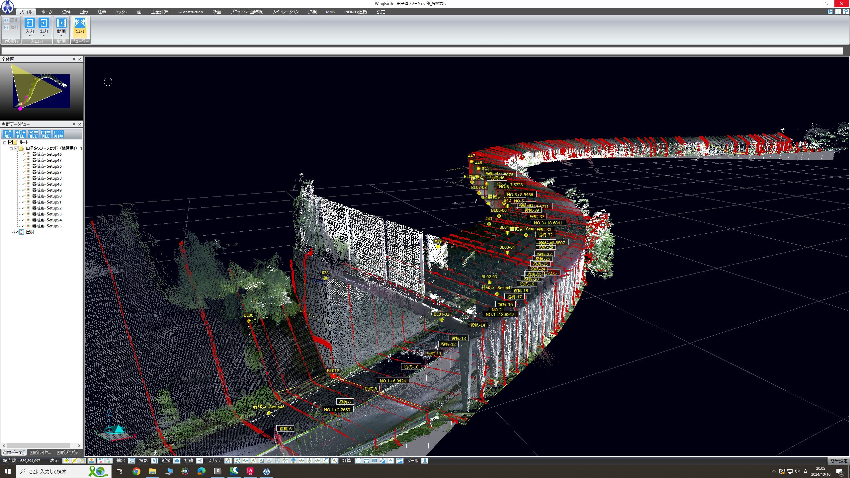The height and width of the screenshot is (478, 850).
Task: Collapse the 田子倉スノーシェッド folder node
Action: (x=11, y=149)
